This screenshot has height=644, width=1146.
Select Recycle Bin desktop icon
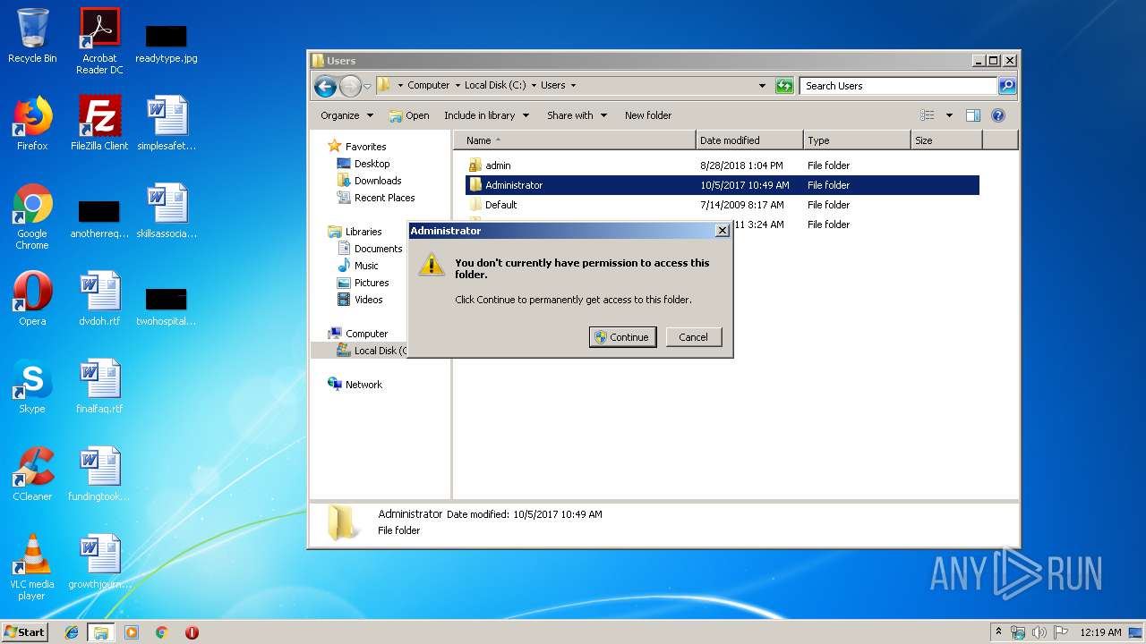pyautogui.click(x=32, y=37)
